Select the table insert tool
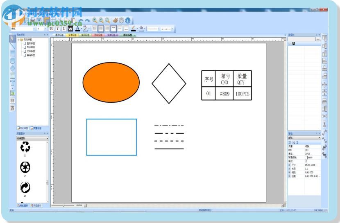Viewport: 340px width, 223px height. (x=12, y=76)
